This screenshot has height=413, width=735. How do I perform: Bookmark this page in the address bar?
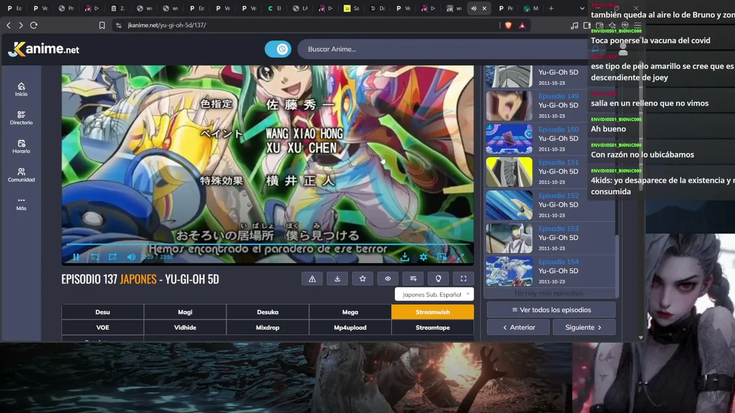click(102, 25)
